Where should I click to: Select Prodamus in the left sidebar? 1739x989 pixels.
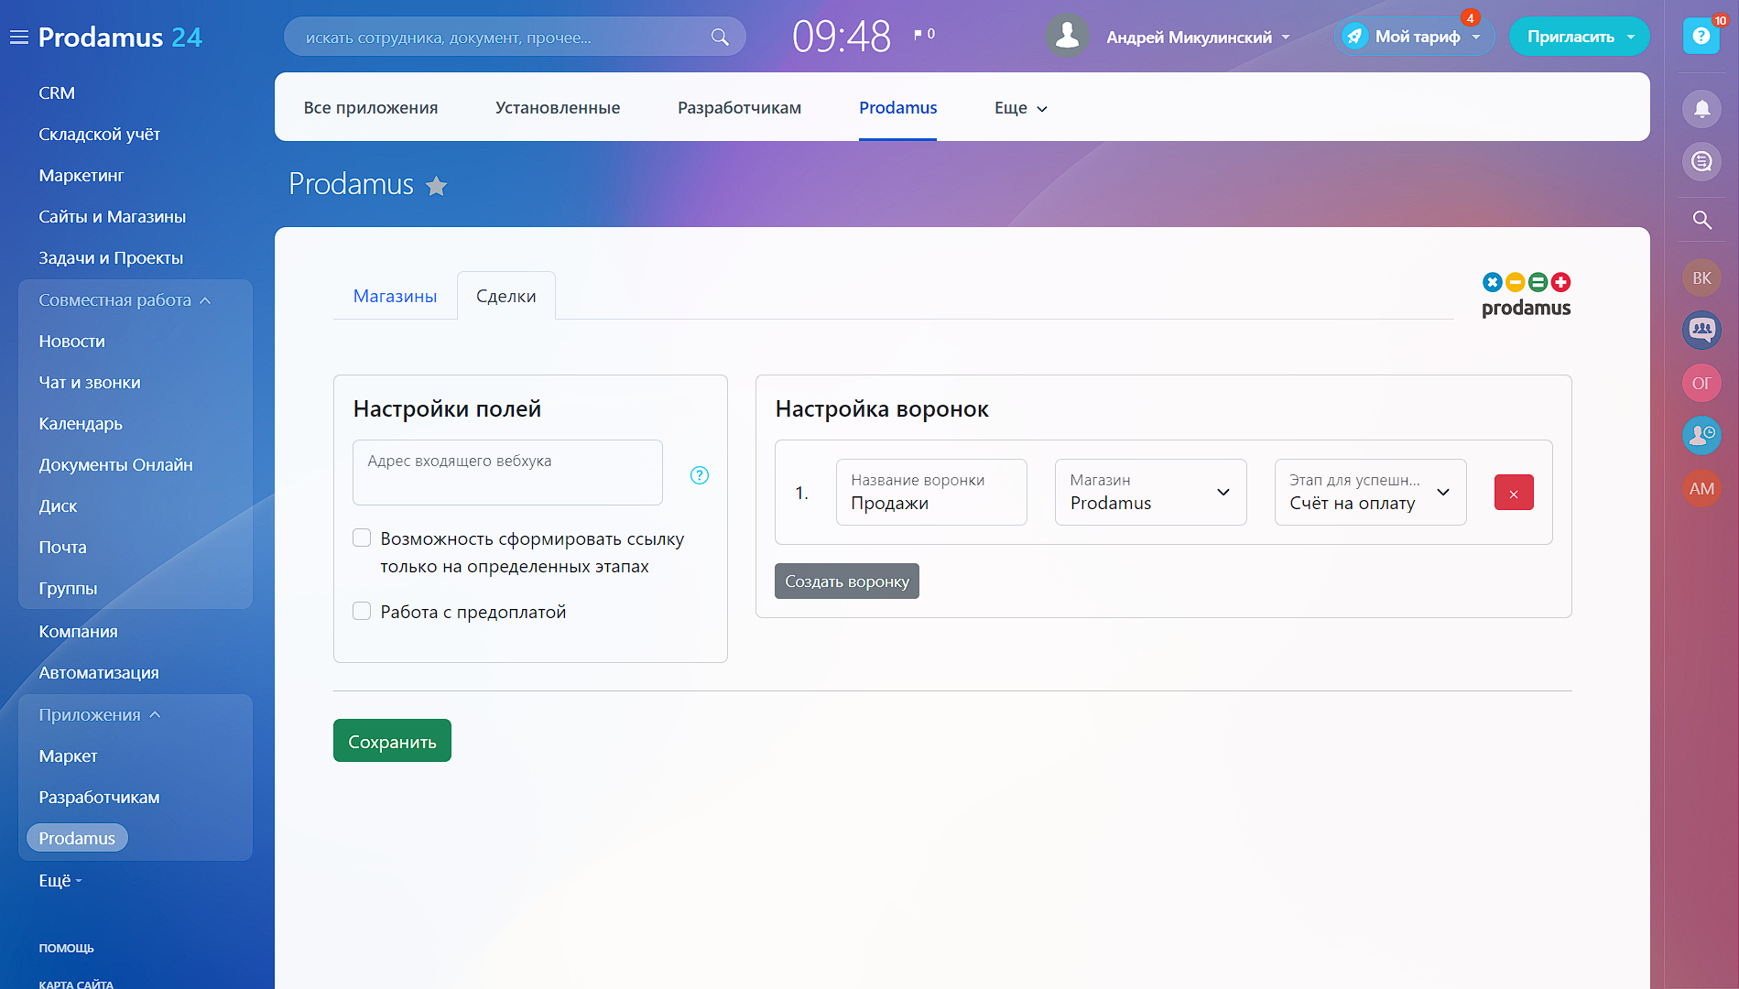click(x=77, y=838)
